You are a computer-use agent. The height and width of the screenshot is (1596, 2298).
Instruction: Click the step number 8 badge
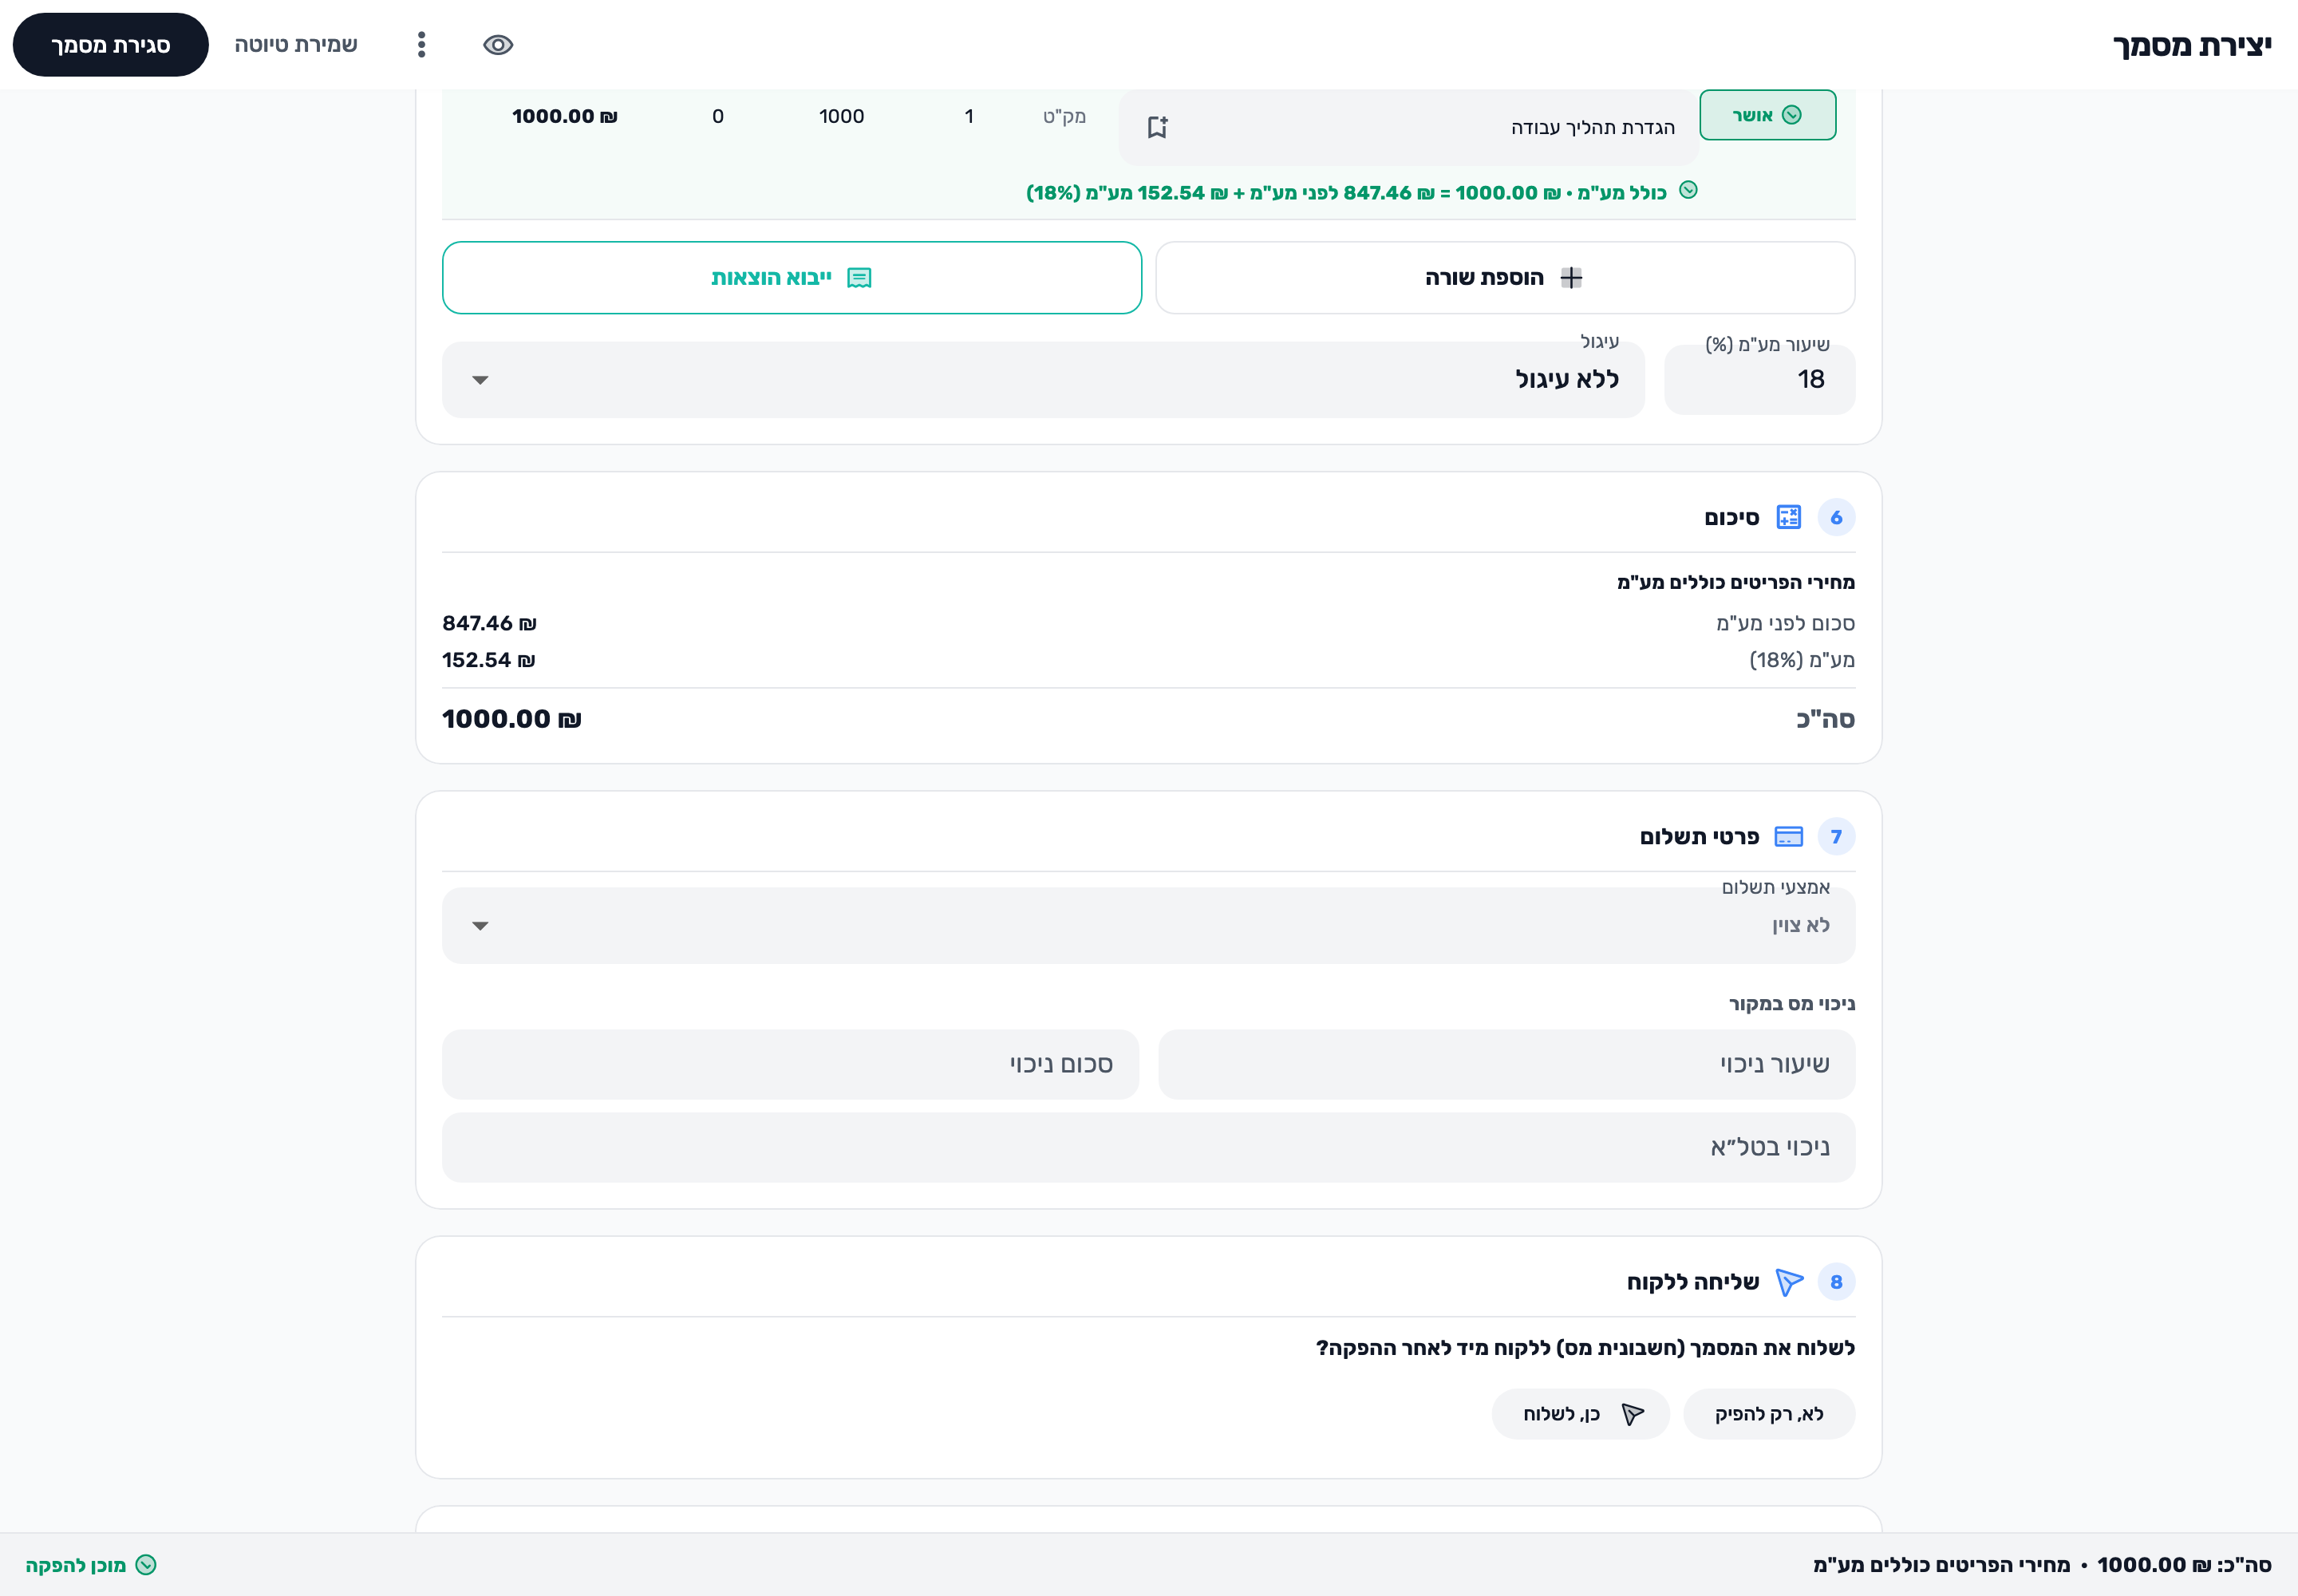click(x=1836, y=1282)
